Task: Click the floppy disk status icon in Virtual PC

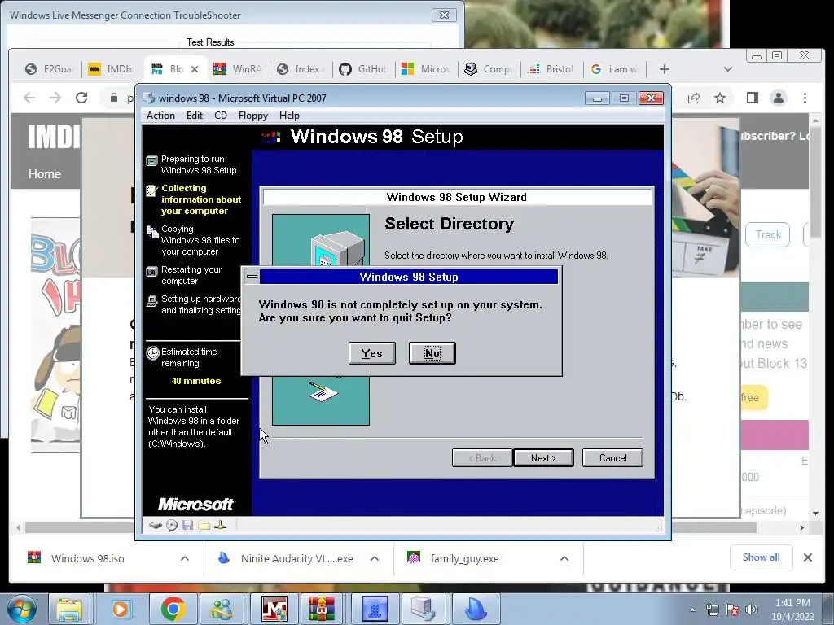Action: pyautogui.click(x=187, y=525)
